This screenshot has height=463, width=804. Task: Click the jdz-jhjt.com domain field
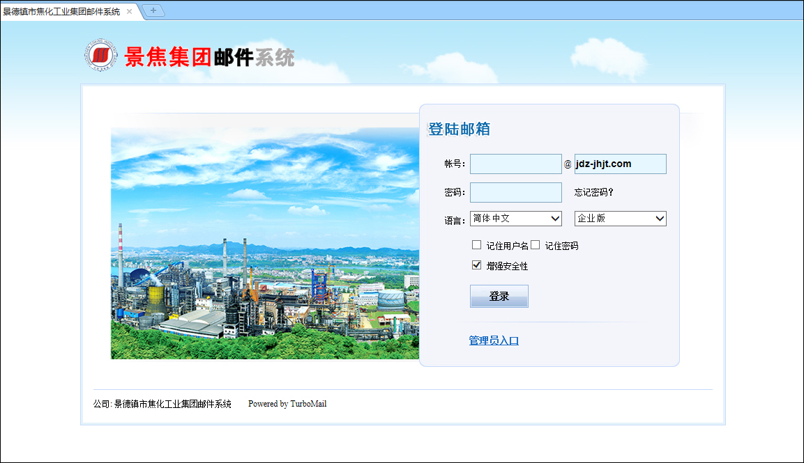click(620, 164)
